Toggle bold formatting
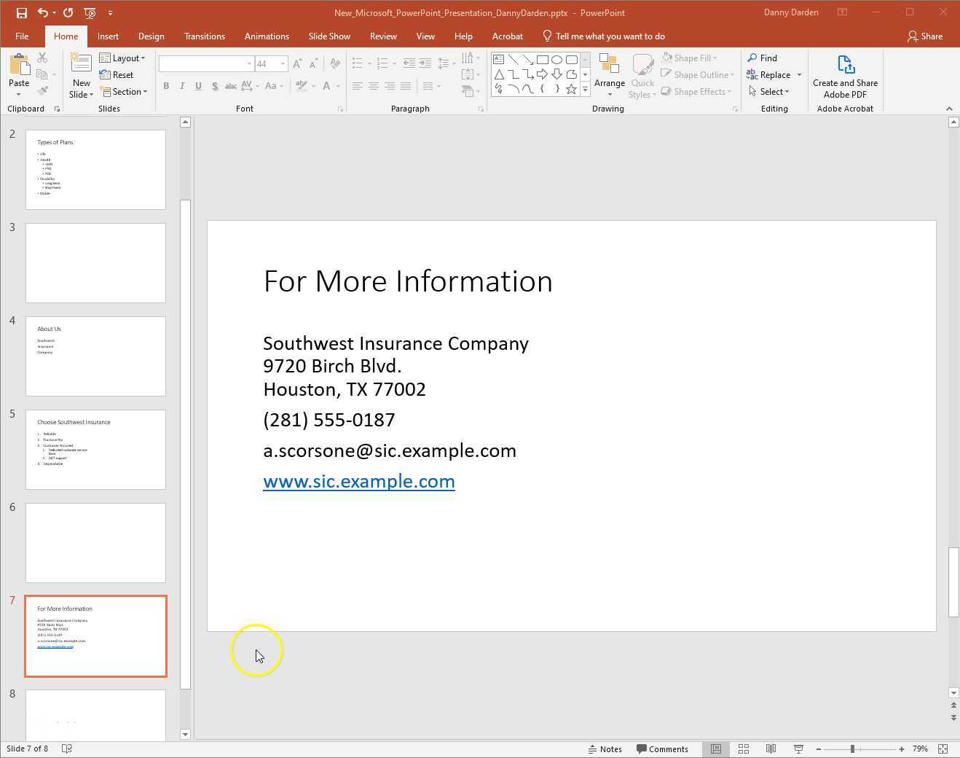The image size is (960, 758). pos(166,86)
